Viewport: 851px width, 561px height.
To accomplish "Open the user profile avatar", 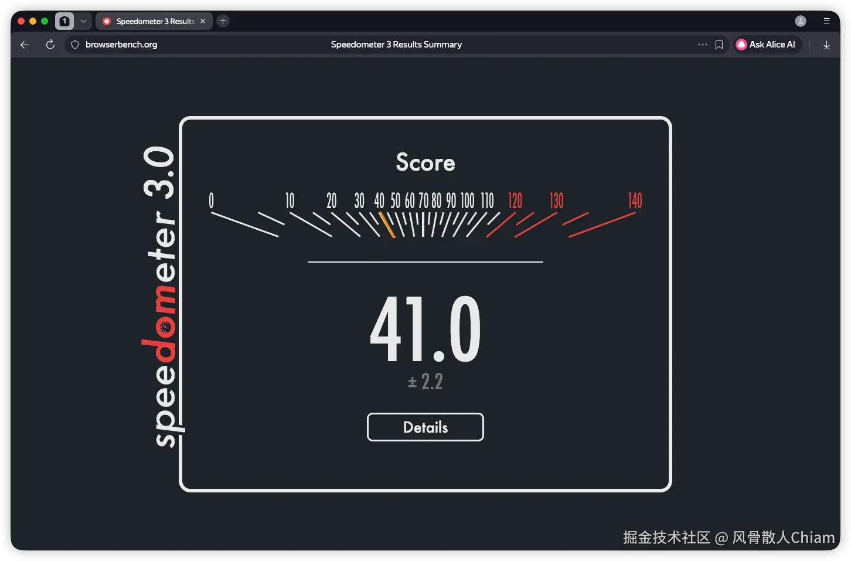I will click(801, 21).
